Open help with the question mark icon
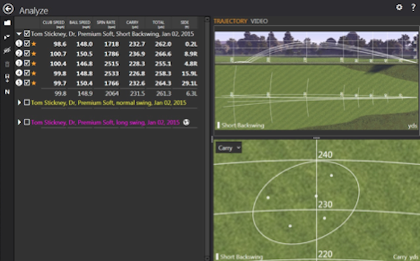 coord(413,8)
